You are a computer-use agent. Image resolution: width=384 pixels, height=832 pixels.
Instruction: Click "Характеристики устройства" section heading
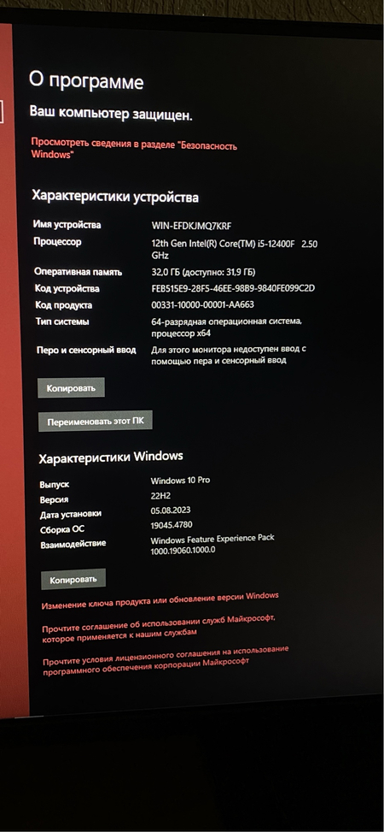tap(115, 197)
